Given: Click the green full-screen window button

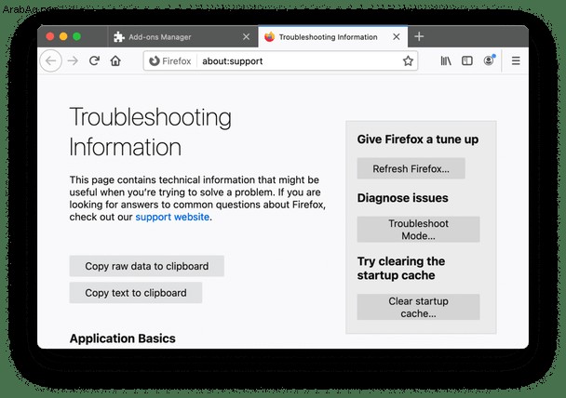Looking at the screenshot, I should (x=76, y=36).
